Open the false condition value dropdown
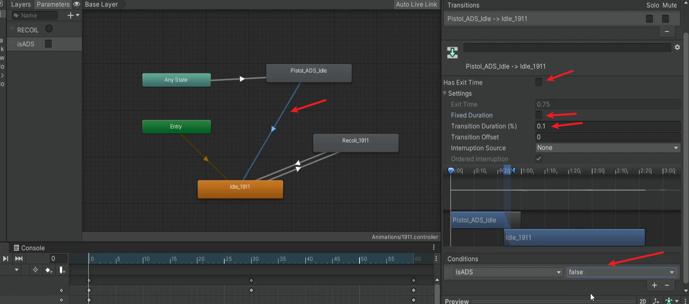 tap(621, 272)
